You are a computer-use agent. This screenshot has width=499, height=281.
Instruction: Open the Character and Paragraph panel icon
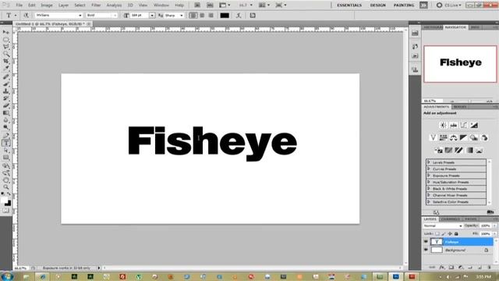point(253,16)
